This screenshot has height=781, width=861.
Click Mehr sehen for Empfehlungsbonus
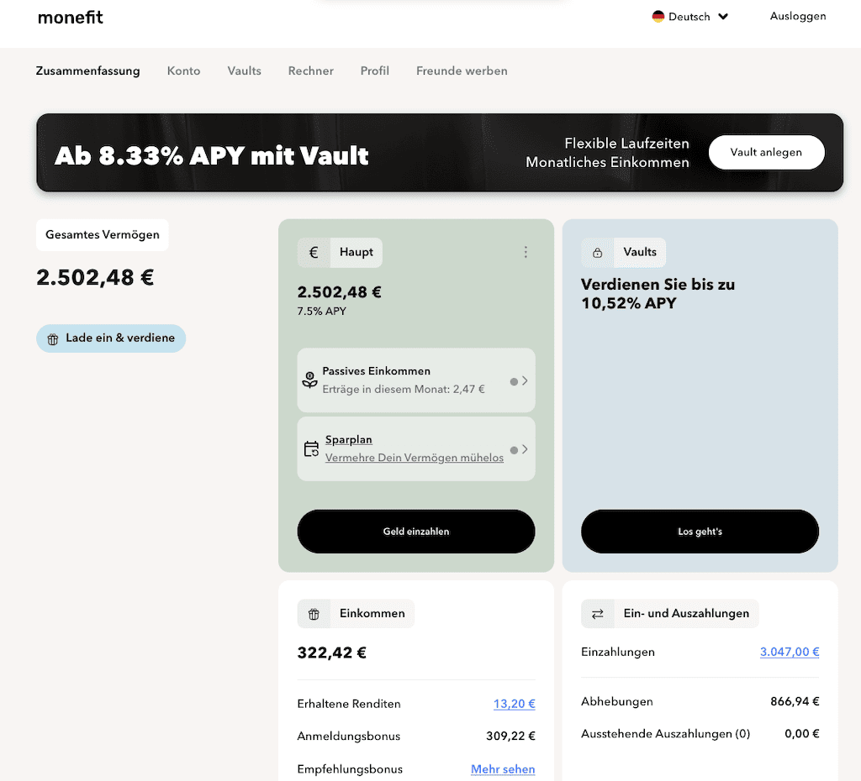click(503, 769)
